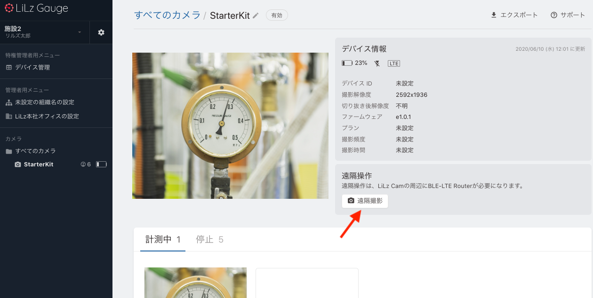Go to すべてのカメラ breadcrumb link

click(168, 15)
